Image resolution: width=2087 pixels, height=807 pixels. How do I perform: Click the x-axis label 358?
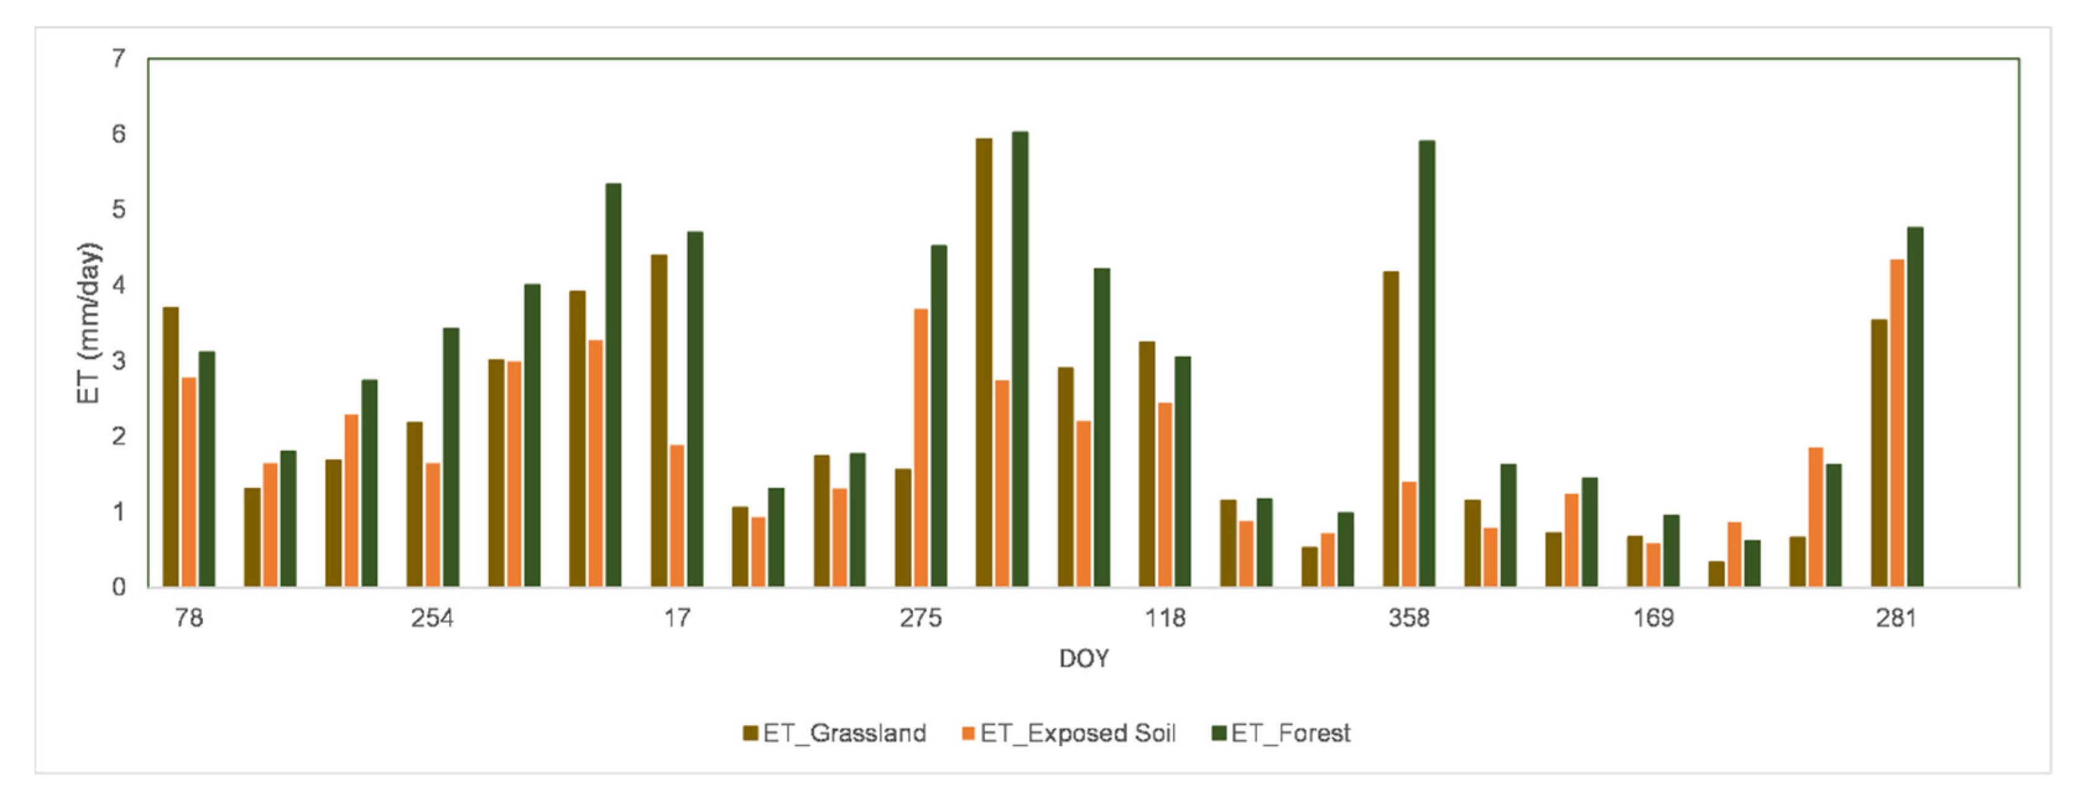(1409, 618)
